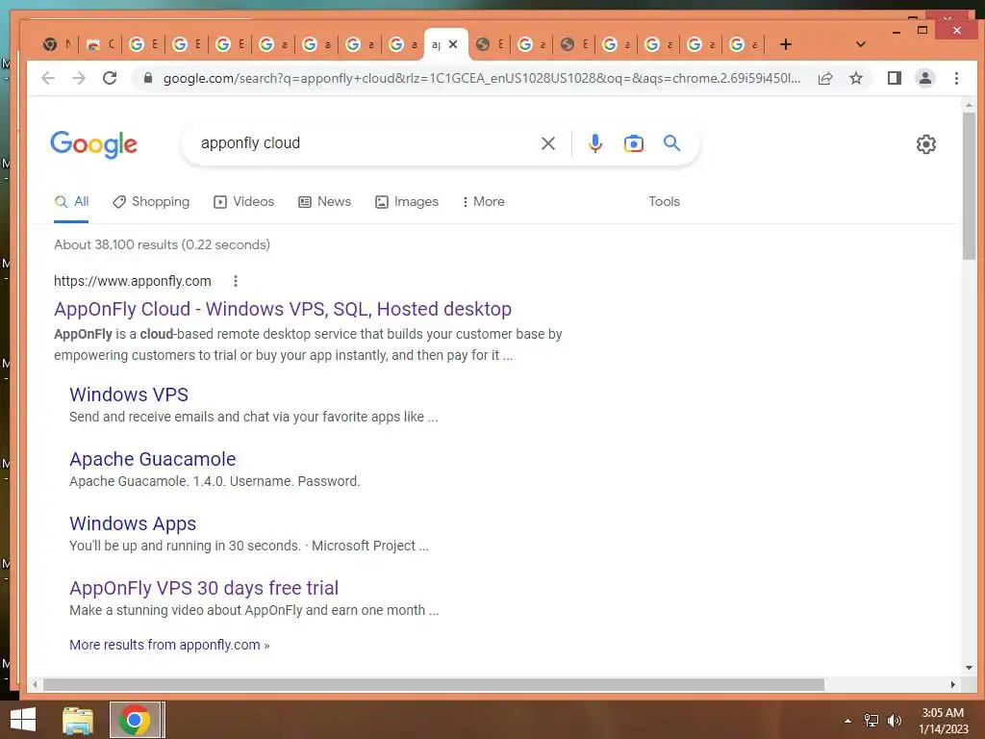This screenshot has height=739, width=985.
Task: Open options dots beside apponfly.com URL
Action: (x=236, y=281)
